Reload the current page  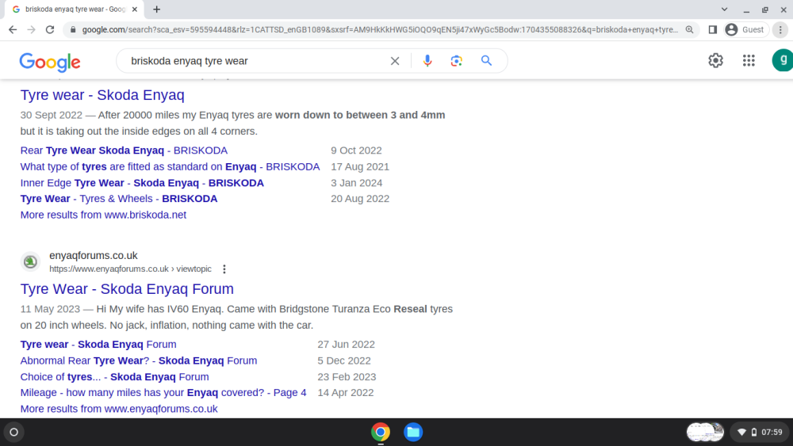point(50,30)
